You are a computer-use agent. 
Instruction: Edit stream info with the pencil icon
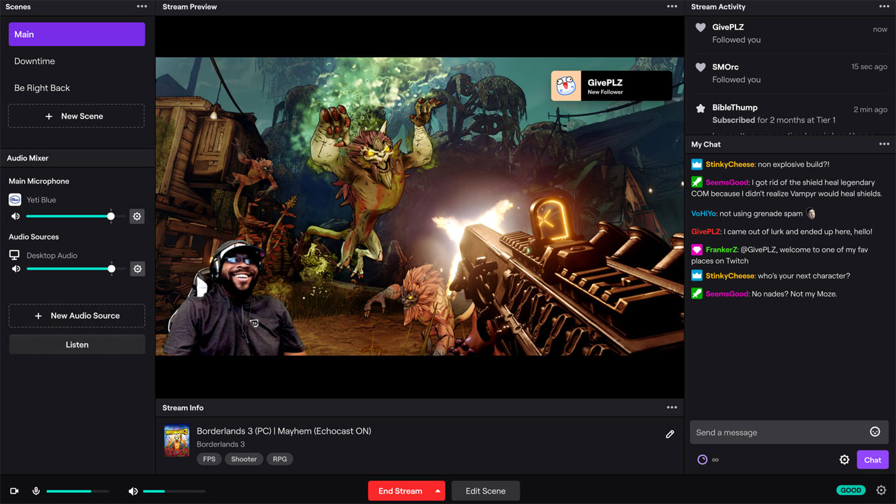[670, 434]
